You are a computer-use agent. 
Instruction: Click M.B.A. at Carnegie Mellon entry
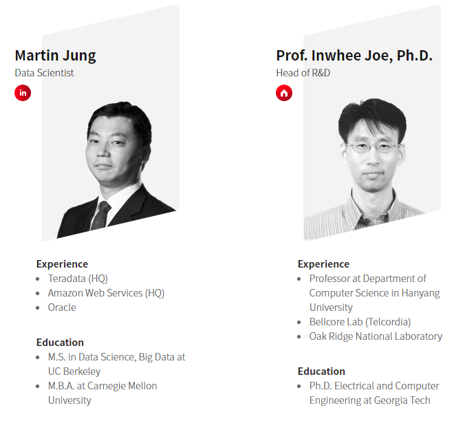102,393
